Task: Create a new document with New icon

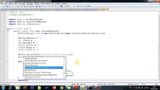Action: [2, 6]
